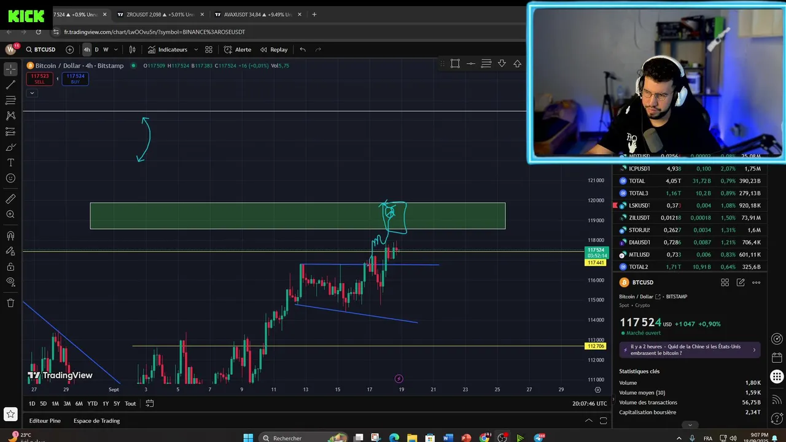Viewport: 786px width, 442px height.
Task: Select the Text annotation tool
Action: pyautogui.click(x=10, y=163)
